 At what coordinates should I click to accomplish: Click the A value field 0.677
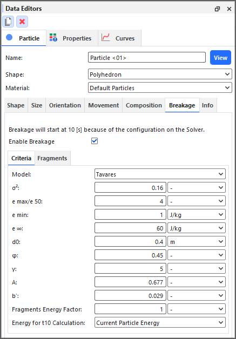[x=130, y=282]
